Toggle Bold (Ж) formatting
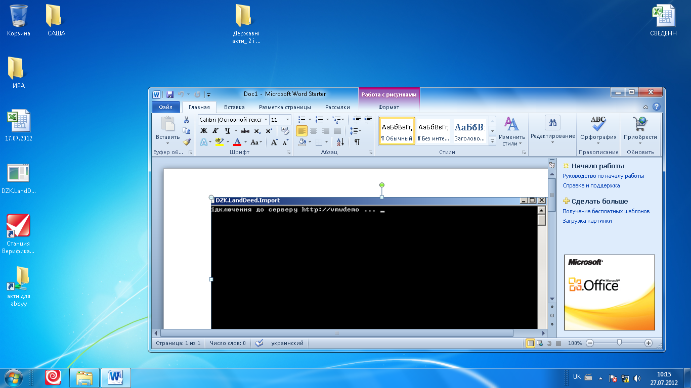The height and width of the screenshot is (388, 691). pyautogui.click(x=204, y=131)
